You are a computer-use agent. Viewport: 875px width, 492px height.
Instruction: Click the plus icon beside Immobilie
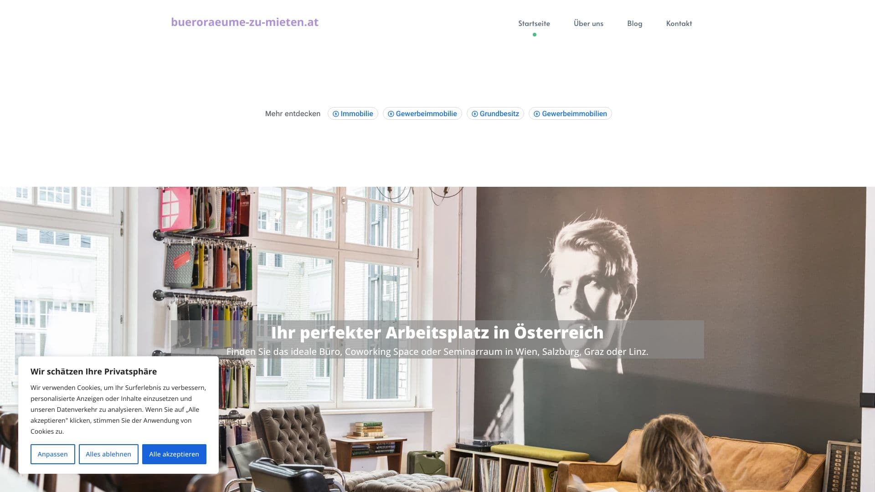click(x=335, y=114)
